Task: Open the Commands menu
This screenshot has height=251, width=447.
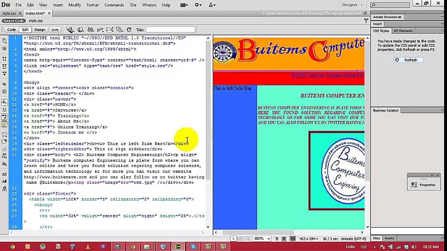Action: pos(114,5)
